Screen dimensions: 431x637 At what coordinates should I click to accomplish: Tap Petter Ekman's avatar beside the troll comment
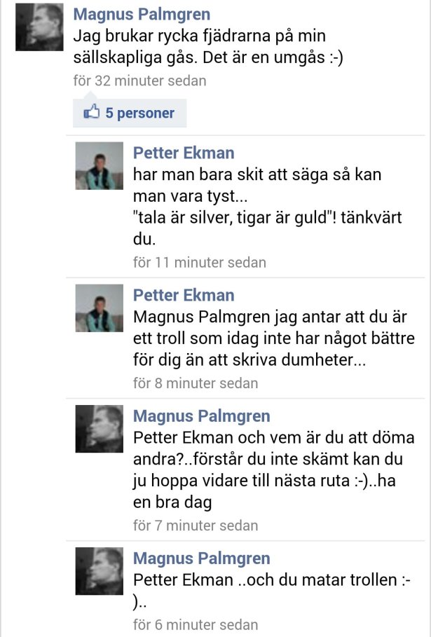click(x=99, y=308)
